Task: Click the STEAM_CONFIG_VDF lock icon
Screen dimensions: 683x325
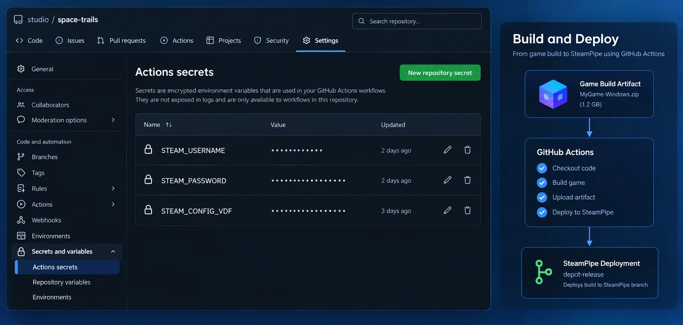Action: coord(148,210)
